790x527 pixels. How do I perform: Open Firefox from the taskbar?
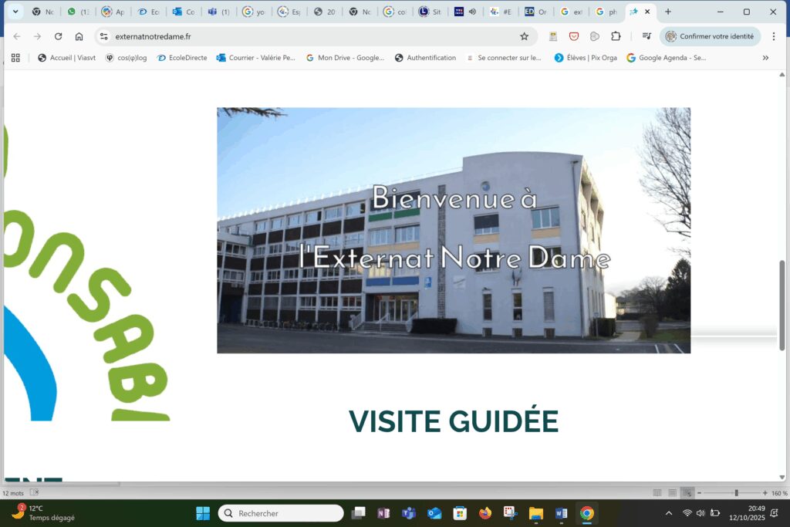coord(484,513)
